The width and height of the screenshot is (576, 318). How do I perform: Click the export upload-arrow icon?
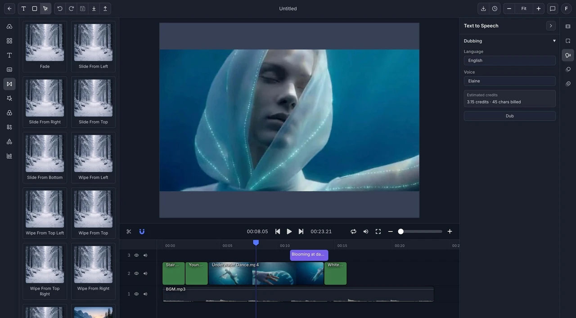pos(105,9)
